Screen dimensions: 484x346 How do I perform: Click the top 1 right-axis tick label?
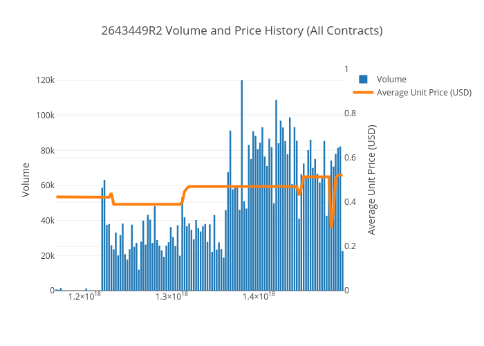(346, 69)
